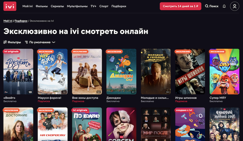This screenshot has width=243, height=141.
Task: Open the Фильтры filter icon
Action: (x=5, y=42)
